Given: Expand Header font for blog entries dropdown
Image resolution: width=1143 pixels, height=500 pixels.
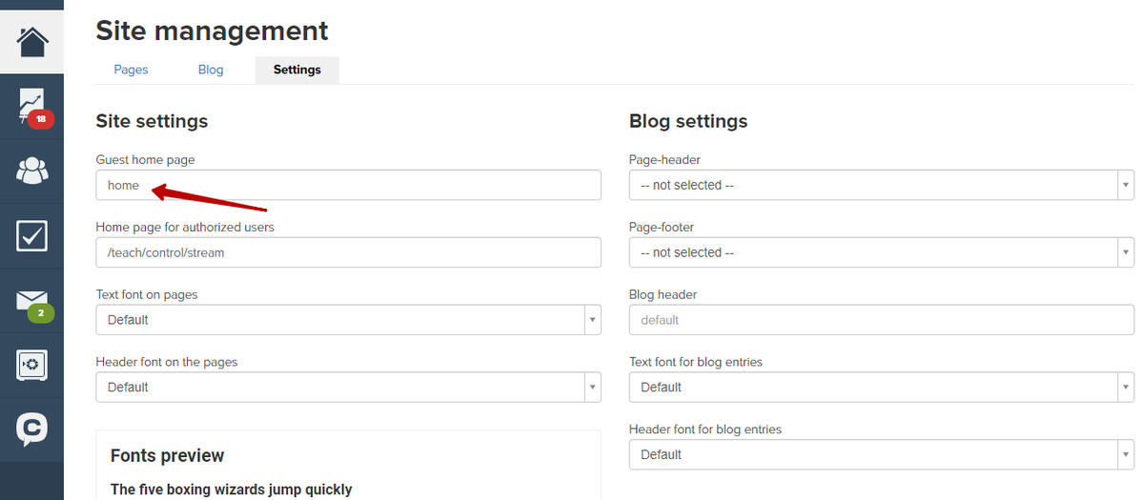Looking at the screenshot, I should [x=881, y=454].
